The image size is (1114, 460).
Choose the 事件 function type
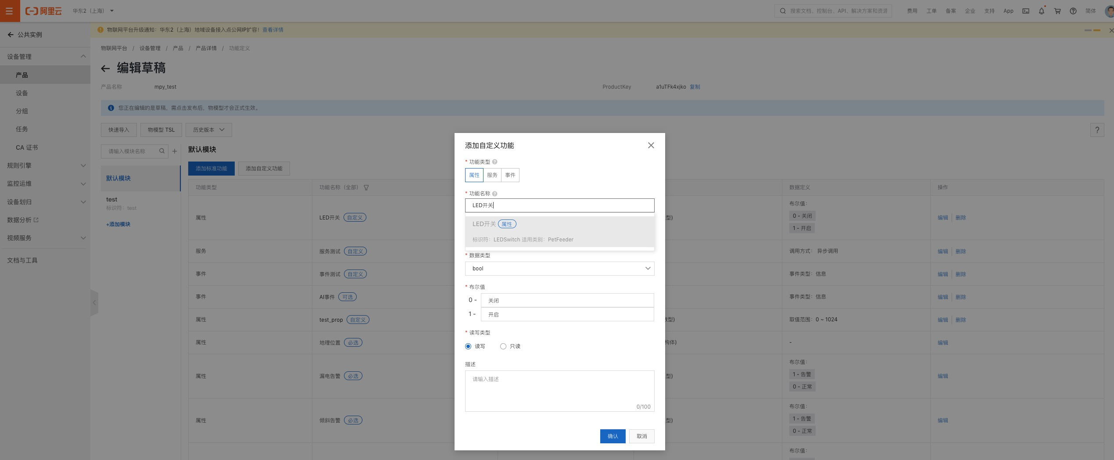tap(510, 175)
